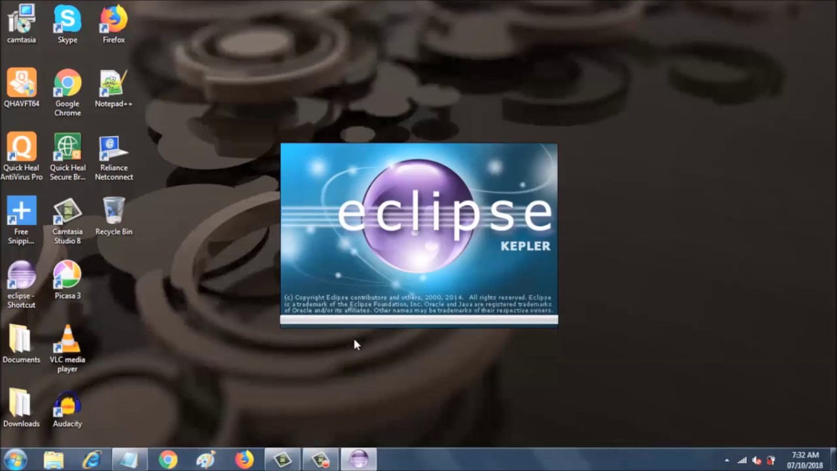Select the QHAVFT64 desktop icon
Viewport: 837px width, 471px height.
coord(21,88)
